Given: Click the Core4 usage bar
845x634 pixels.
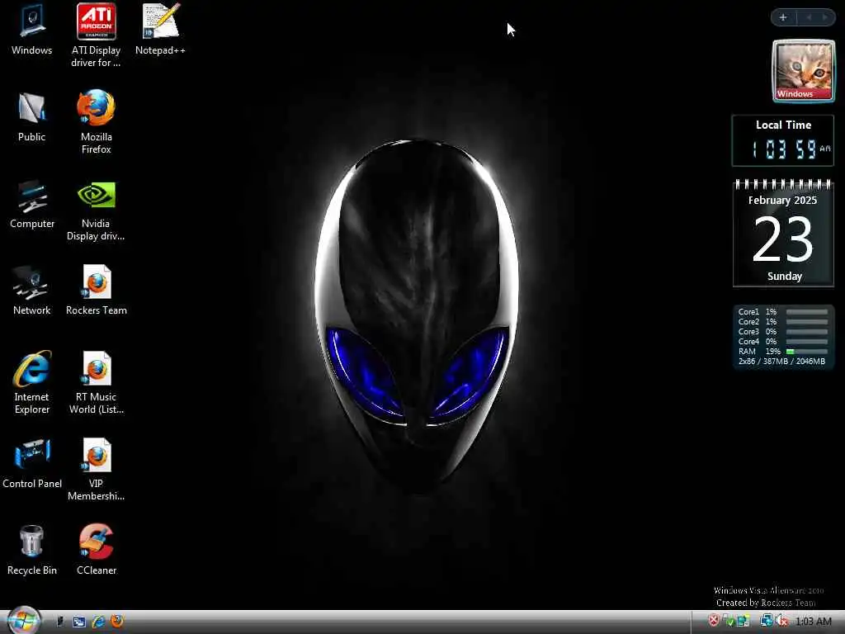Looking at the screenshot, I should pos(807,341).
